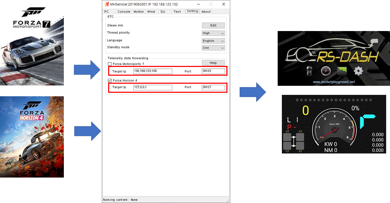Open the SLI tab
The width and height of the screenshot is (390, 203).
coord(163,12)
